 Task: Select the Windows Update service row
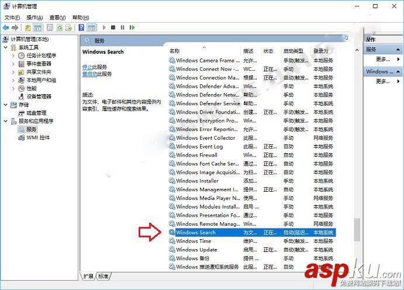pos(252,250)
